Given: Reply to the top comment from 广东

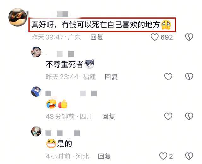Looking at the screenshot, I should pos(97,37).
